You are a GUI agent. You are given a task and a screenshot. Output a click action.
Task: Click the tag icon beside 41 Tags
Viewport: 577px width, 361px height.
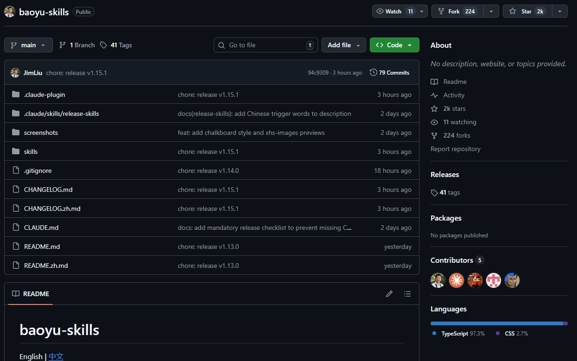click(103, 45)
